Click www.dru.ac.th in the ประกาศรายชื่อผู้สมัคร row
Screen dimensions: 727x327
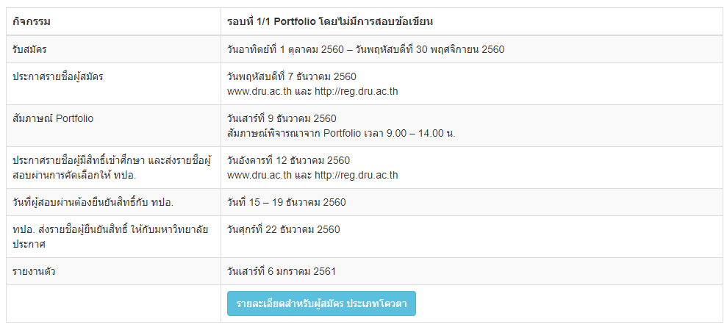[259, 91]
